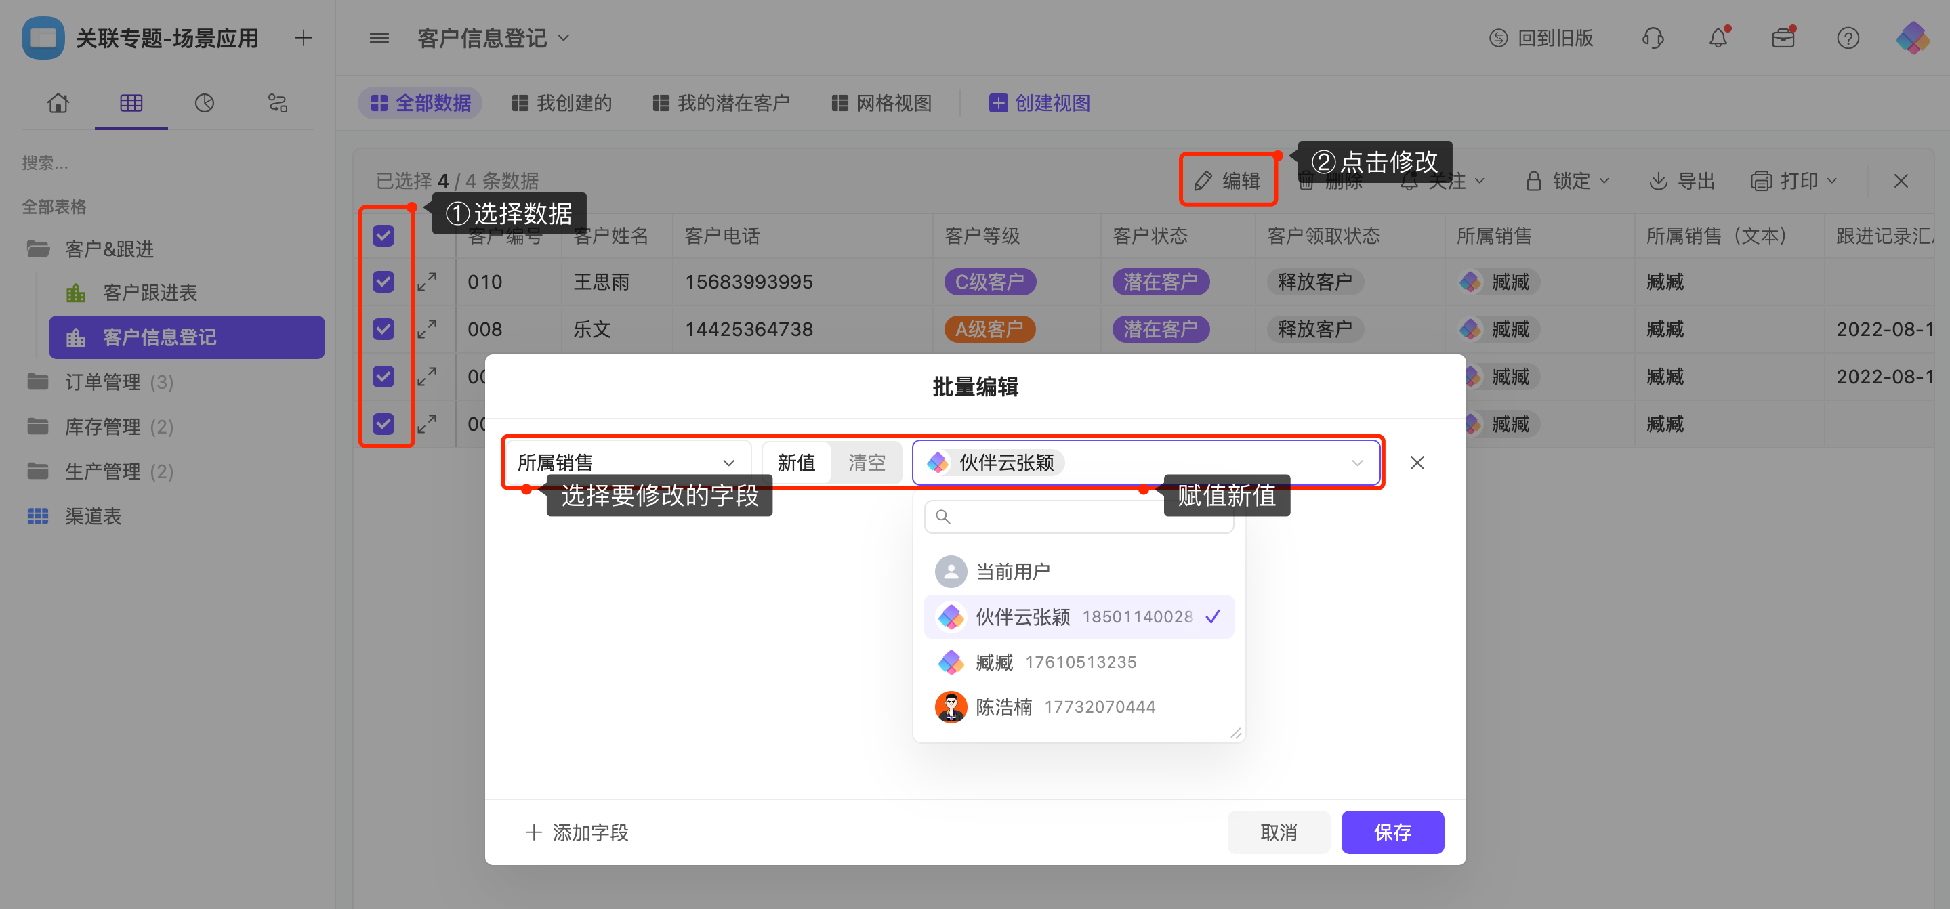This screenshot has height=909, width=1950.
Task: Click the customer service headset icon
Action: 1653,38
